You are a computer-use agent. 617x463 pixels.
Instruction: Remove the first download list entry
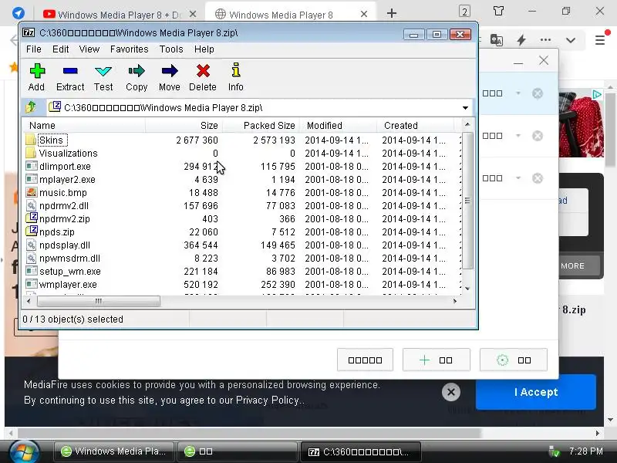coord(538,93)
